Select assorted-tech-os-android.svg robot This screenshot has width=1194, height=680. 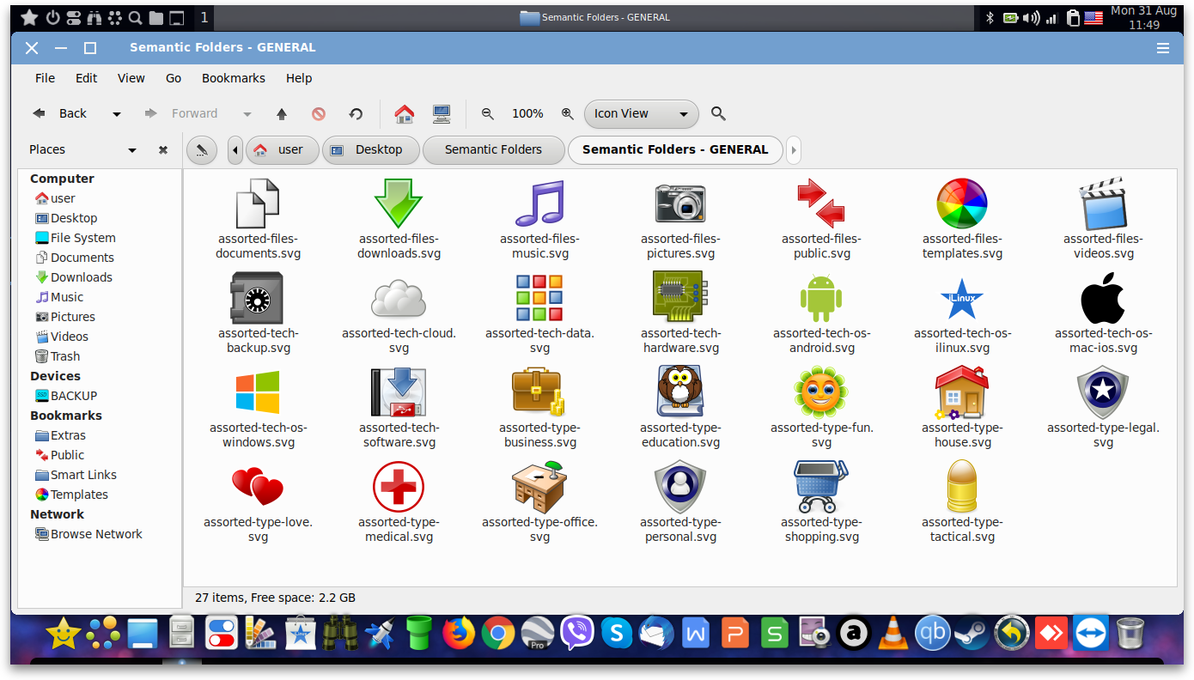pos(821,298)
